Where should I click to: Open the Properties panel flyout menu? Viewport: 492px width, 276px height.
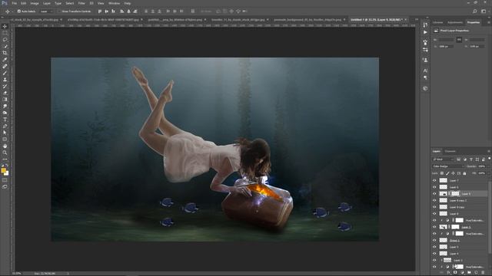489,22
